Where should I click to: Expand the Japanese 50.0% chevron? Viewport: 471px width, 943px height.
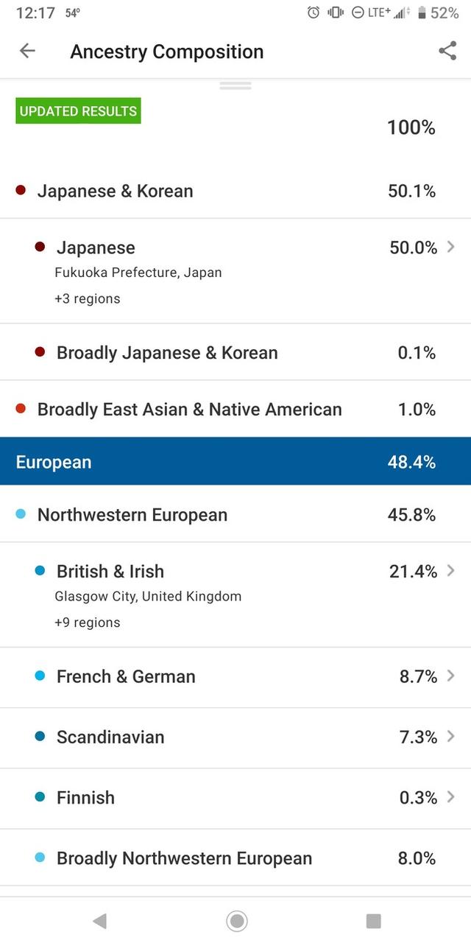point(451,247)
